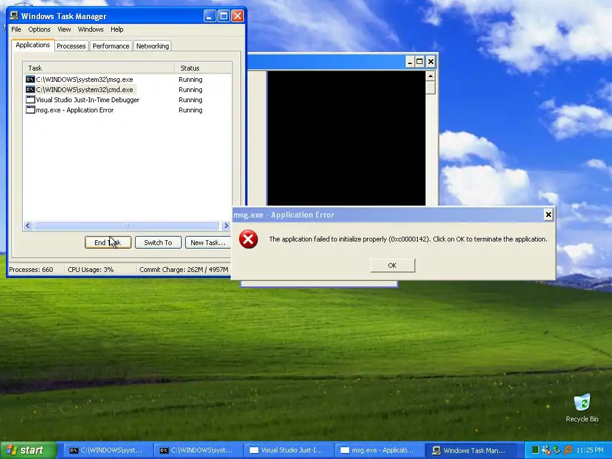Open the Recycle Bin desktop icon
612x459 pixels.
point(582,408)
